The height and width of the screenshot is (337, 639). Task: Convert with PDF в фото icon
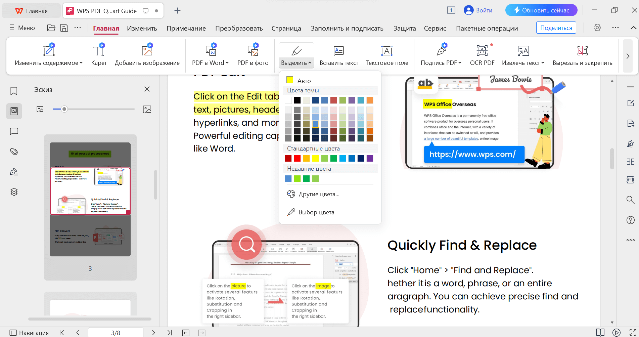point(253,50)
